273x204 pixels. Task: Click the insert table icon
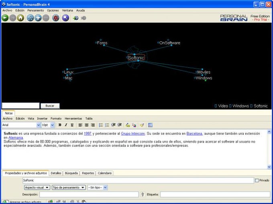[150, 125]
